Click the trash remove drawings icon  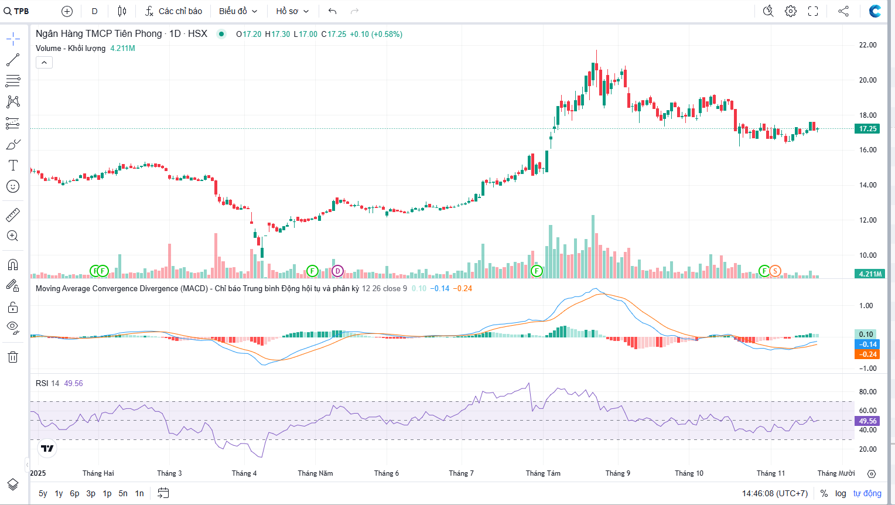point(13,357)
